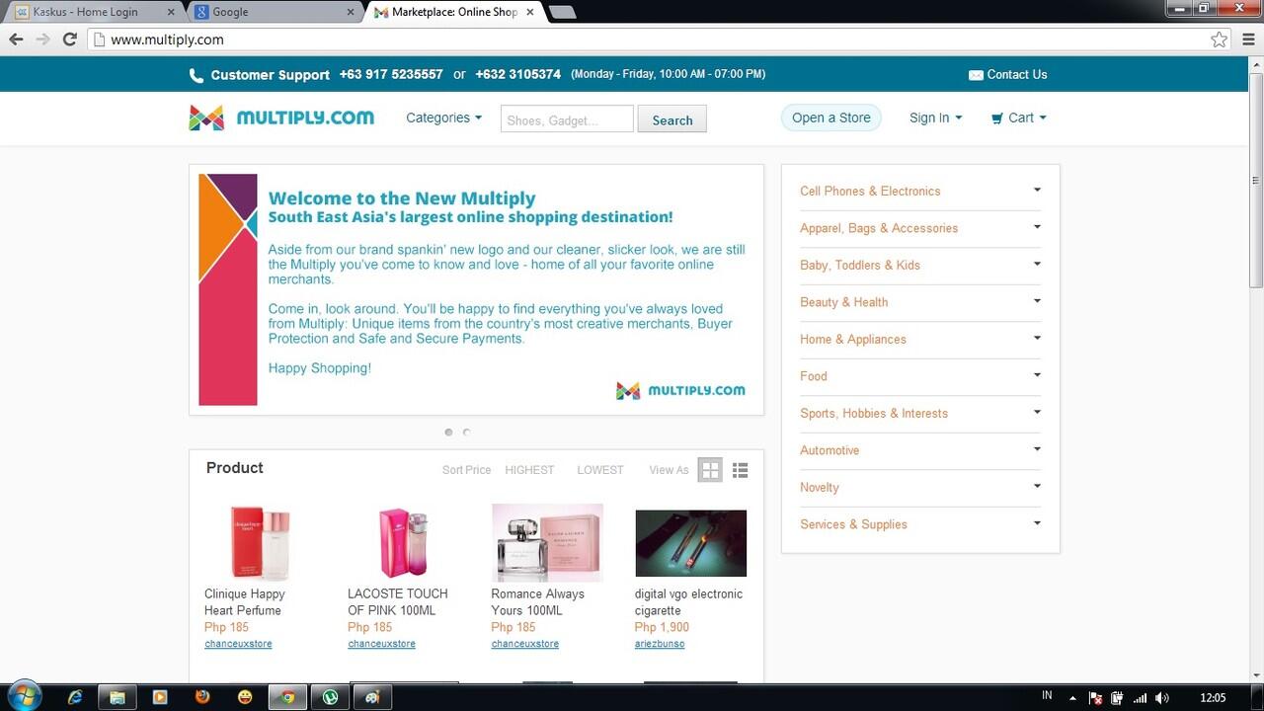1264x711 pixels.
Task: Close the Google tab
Action: pyautogui.click(x=349, y=12)
